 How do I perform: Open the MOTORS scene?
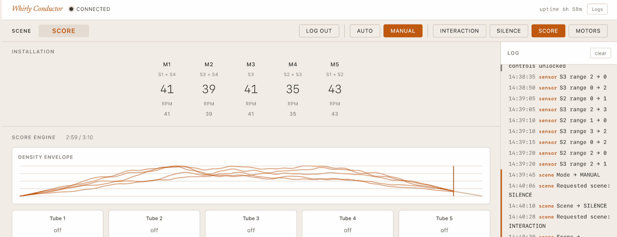588,31
